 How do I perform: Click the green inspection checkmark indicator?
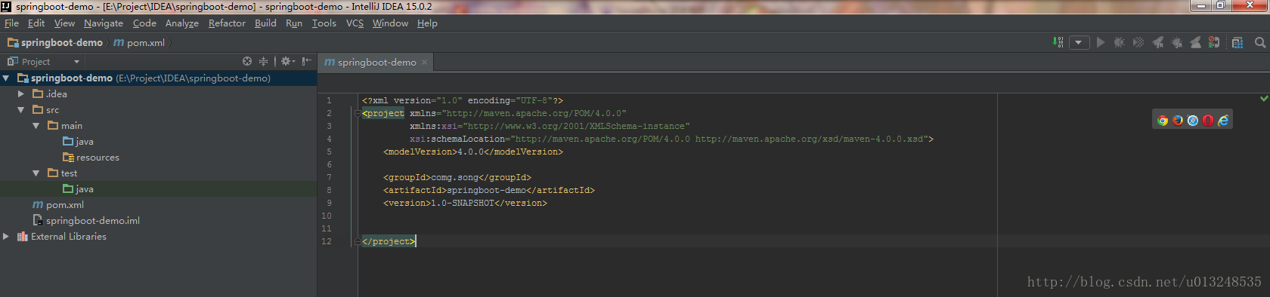(x=1264, y=99)
